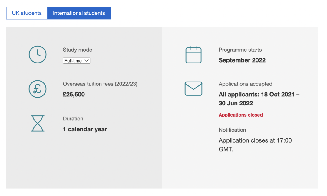
Task: Click the Application closes at 17:00 GMT note
Action: coord(255,145)
